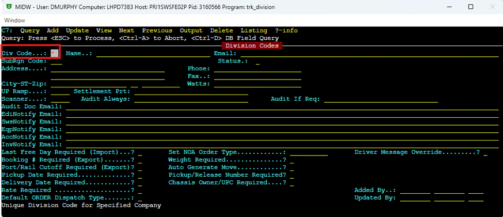503x217 pixels.
Task: Click Auto Generate Move flag field
Action: tap(291, 167)
